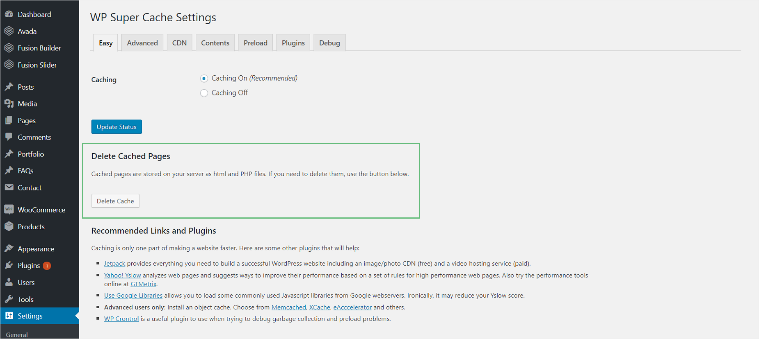Click the Fusion Slider icon
This screenshot has height=339, width=759.
pos(9,65)
